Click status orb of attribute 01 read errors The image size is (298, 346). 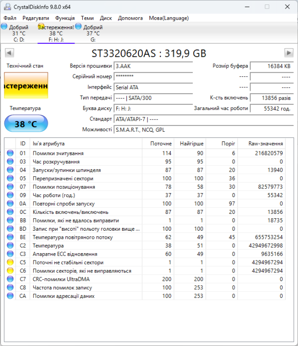click(10, 153)
